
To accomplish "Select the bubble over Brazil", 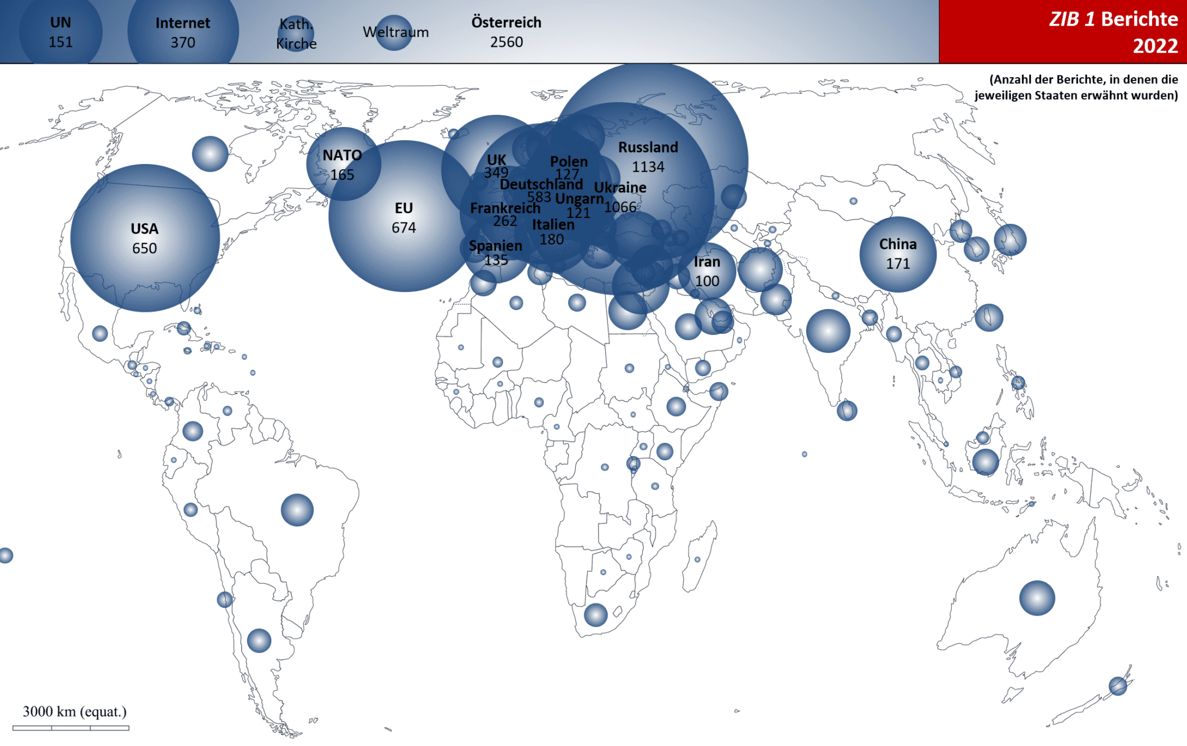I will point(297,510).
